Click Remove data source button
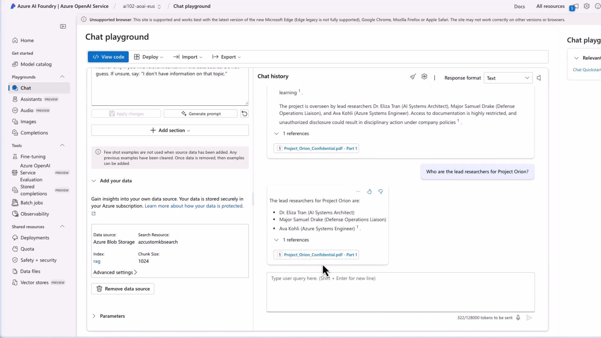601x338 pixels. (x=123, y=289)
